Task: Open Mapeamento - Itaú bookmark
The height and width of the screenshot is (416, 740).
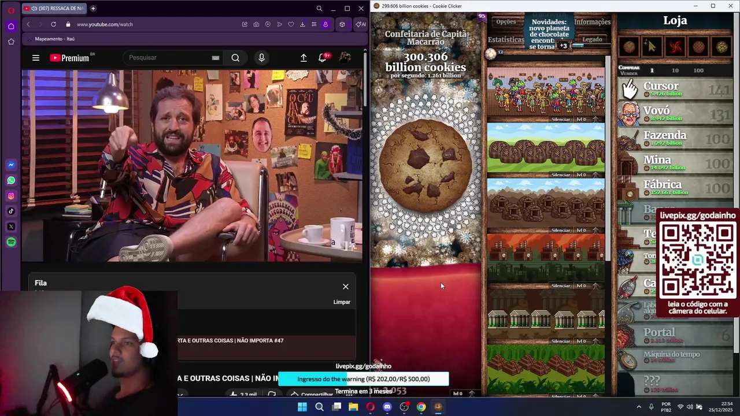Action: pyautogui.click(x=51, y=39)
